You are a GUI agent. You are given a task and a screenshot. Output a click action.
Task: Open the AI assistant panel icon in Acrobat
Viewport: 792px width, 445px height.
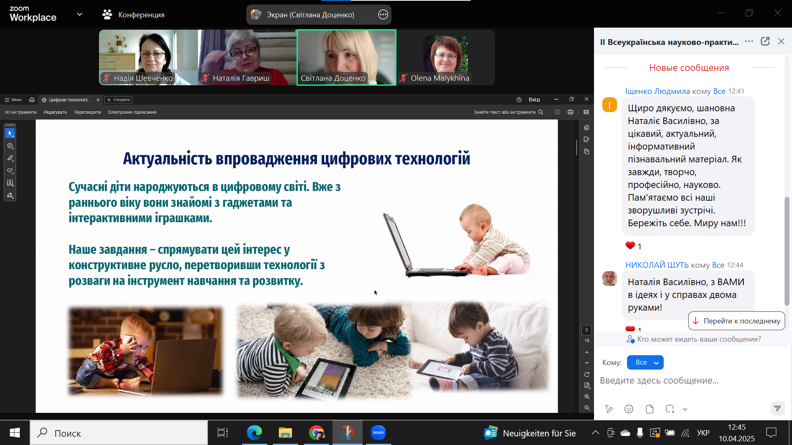tap(587, 128)
